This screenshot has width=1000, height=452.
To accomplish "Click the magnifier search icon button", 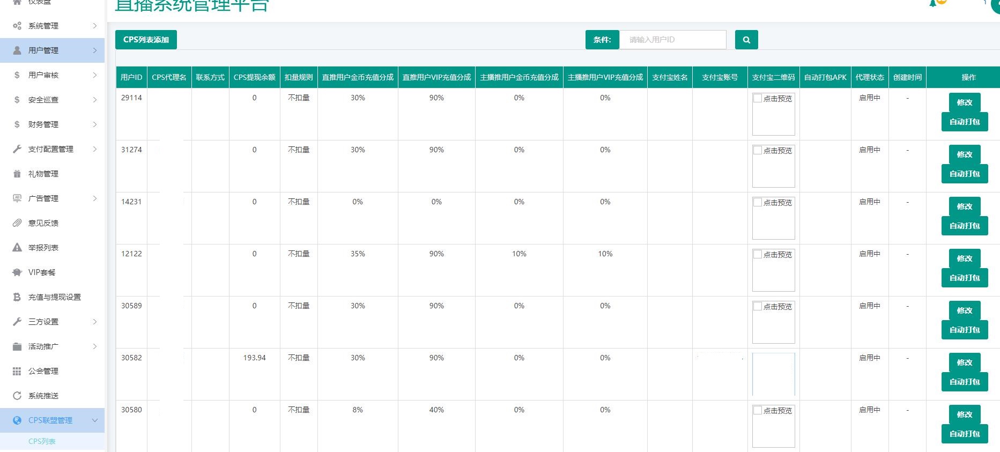I will click(x=746, y=40).
